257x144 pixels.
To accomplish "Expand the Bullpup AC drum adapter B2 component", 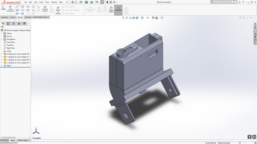I will (x=2, y=54).
